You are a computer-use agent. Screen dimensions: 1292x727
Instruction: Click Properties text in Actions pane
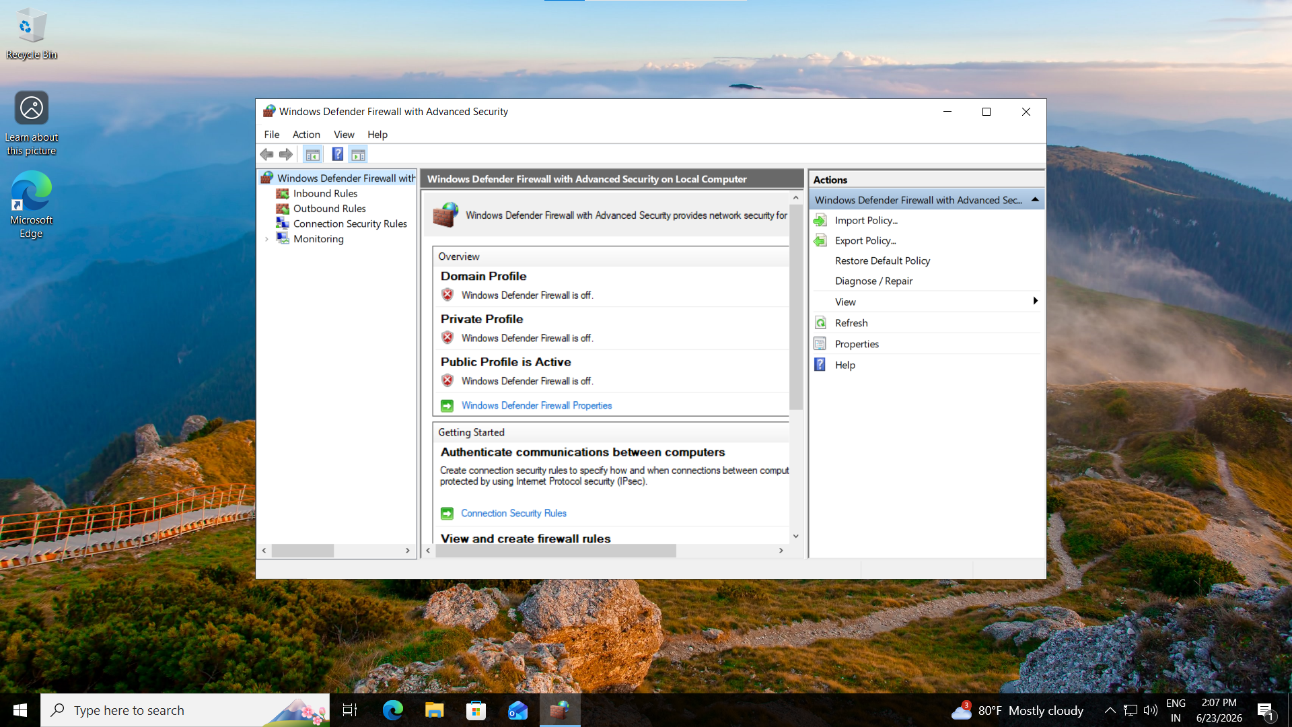point(857,344)
